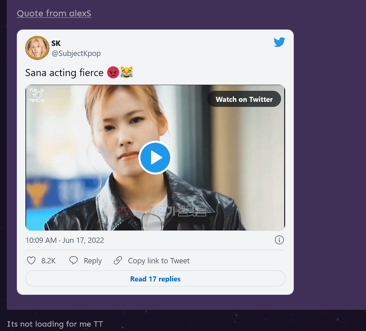366x331 pixels.
Task: Open the tweet info circle icon
Action: coord(279,240)
